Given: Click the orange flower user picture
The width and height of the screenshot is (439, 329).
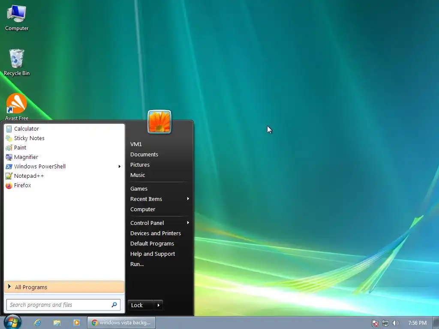Looking at the screenshot, I should click(159, 122).
